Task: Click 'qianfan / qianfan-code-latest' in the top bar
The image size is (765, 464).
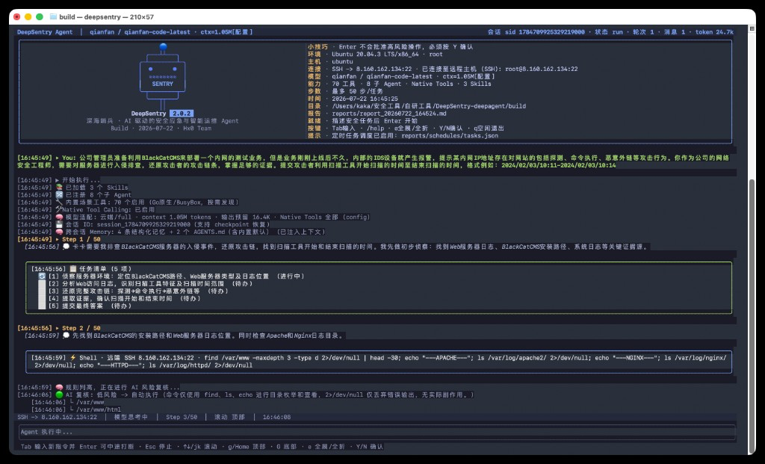Action: pos(140,32)
